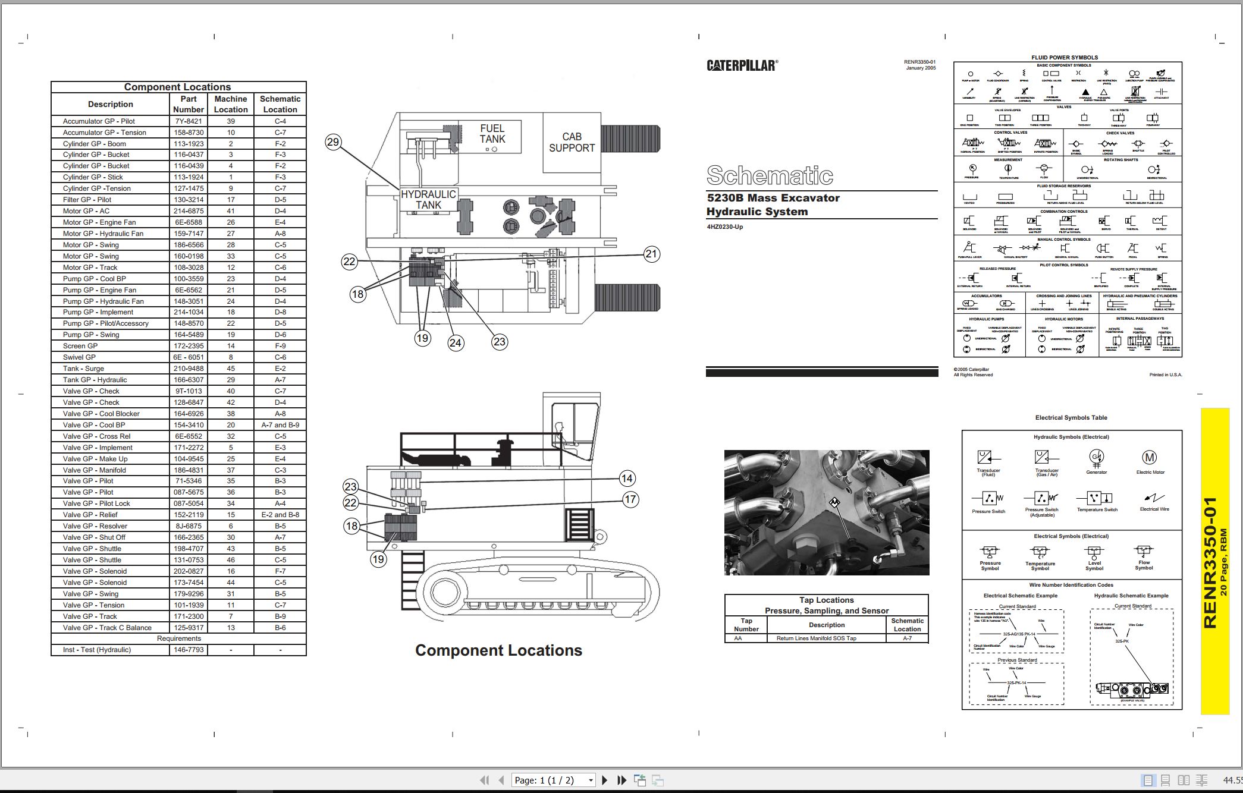
Task: Click the 'Component Locations' table title
Action: pos(177,87)
